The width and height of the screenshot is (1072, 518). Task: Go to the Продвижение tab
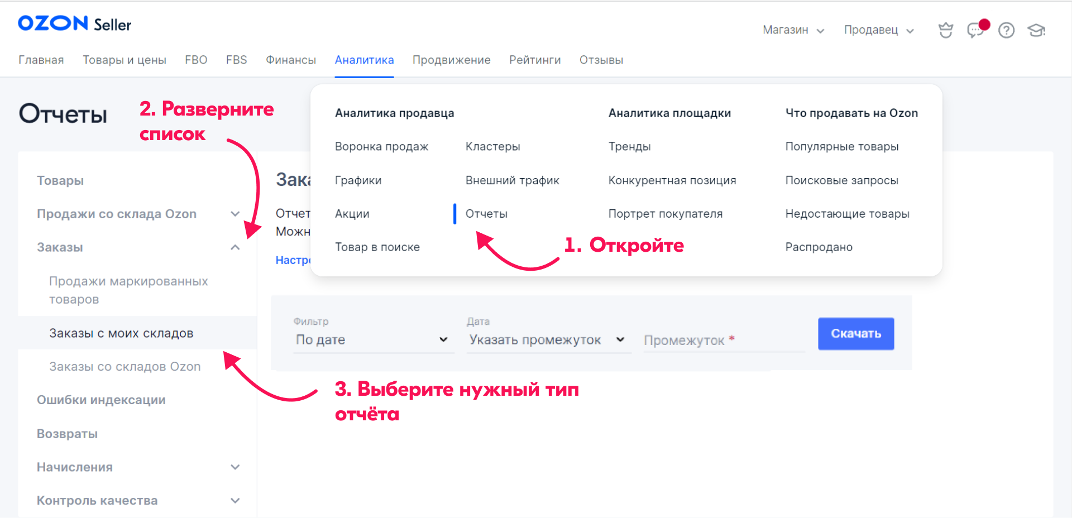[x=451, y=60]
